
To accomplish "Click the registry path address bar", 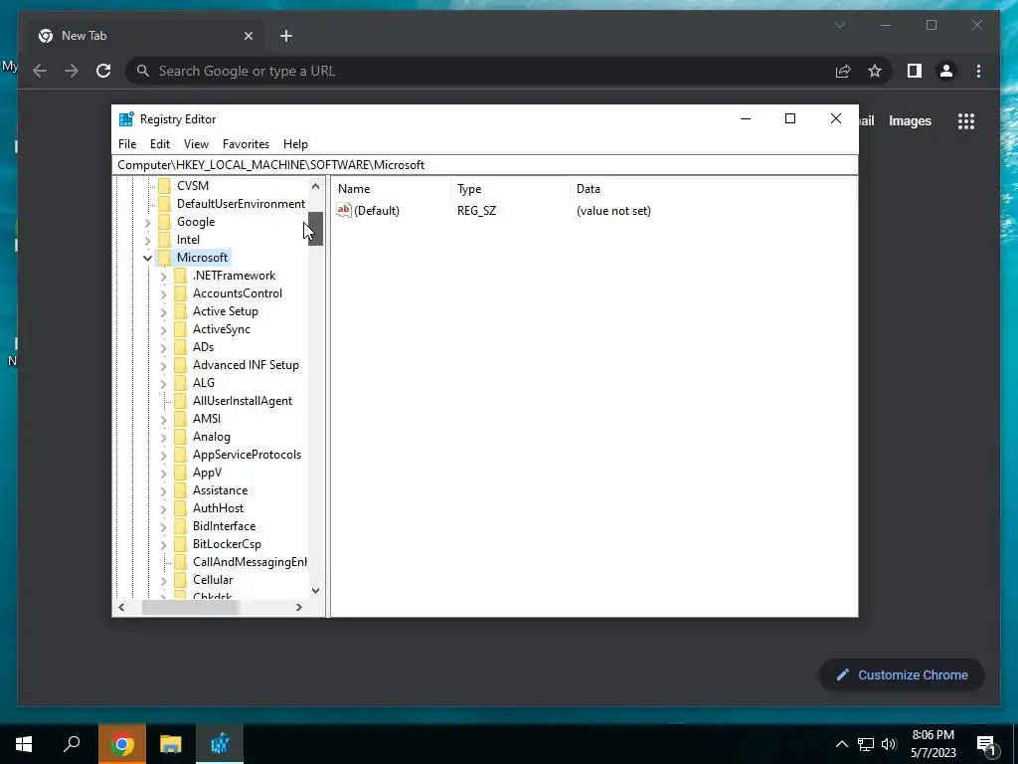I will pos(484,165).
